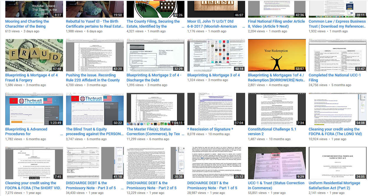The width and height of the screenshot is (368, 196).
Task: Open 'Blueprinting & Mortgage 4 of 4' title
Action: click(x=32, y=78)
